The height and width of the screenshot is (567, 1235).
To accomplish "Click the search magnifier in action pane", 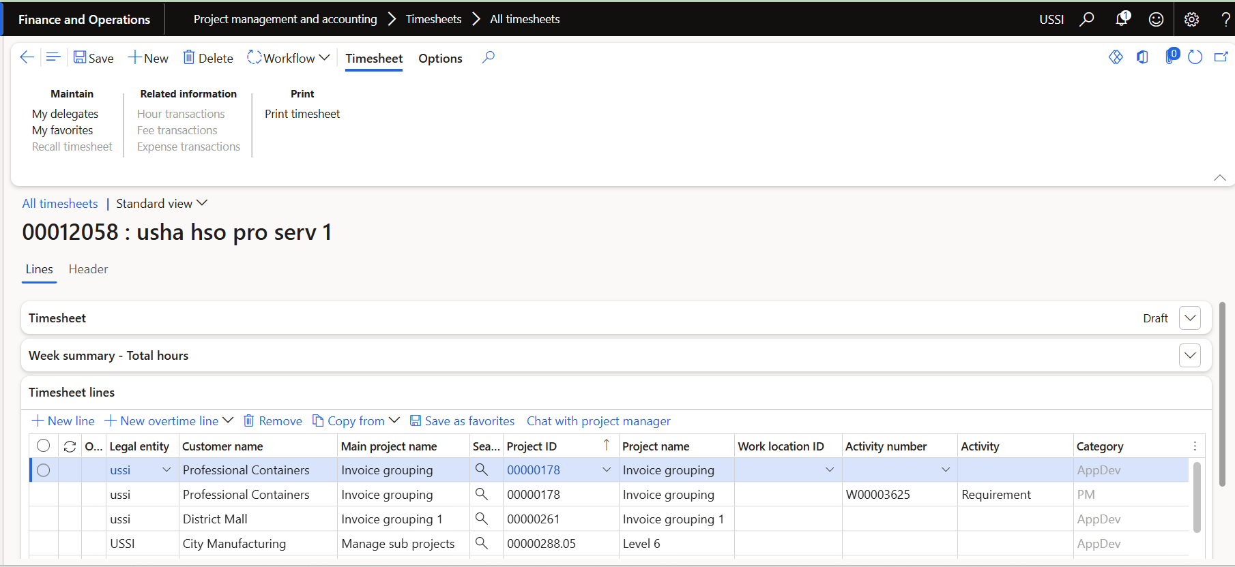I will tap(488, 58).
